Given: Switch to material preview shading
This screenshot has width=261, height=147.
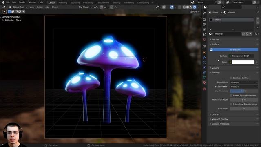Looking at the screenshot, I should pos(191,7).
